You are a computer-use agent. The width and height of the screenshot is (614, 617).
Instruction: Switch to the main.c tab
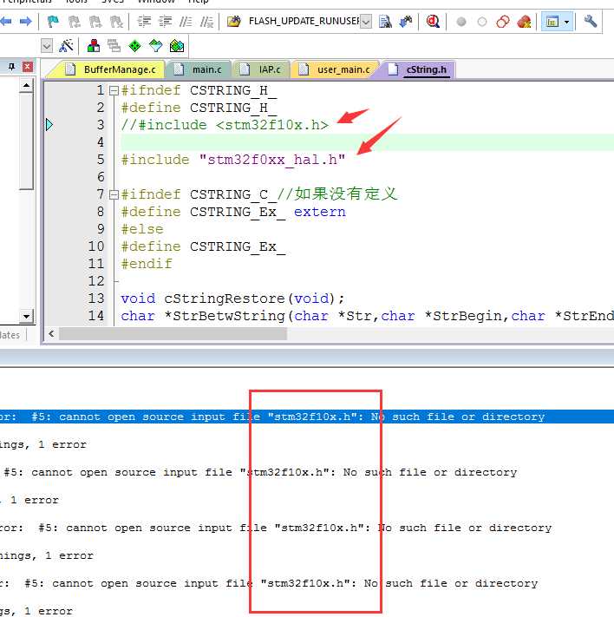tap(199, 69)
